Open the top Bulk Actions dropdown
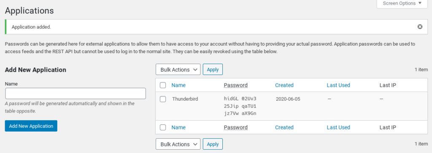432x153 pixels. pyautogui.click(x=178, y=70)
